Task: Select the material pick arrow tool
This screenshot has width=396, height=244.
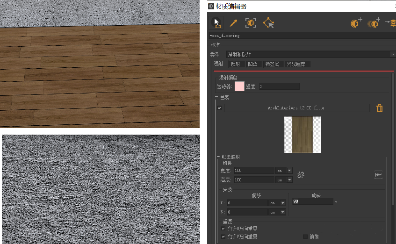Action: pyautogui.click(x=216, y=22)
